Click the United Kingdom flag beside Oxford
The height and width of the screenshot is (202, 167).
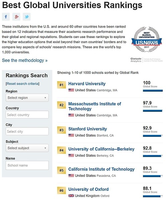pyautogui.click(x=71, y=196)
